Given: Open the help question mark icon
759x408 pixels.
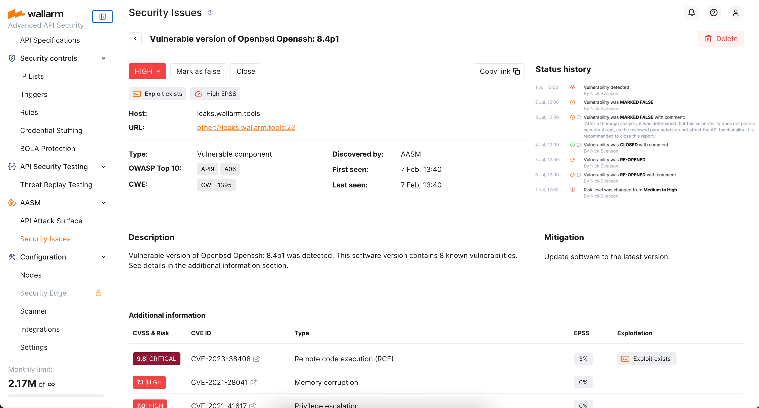Looking at the screenshot, I should [713, 12].
